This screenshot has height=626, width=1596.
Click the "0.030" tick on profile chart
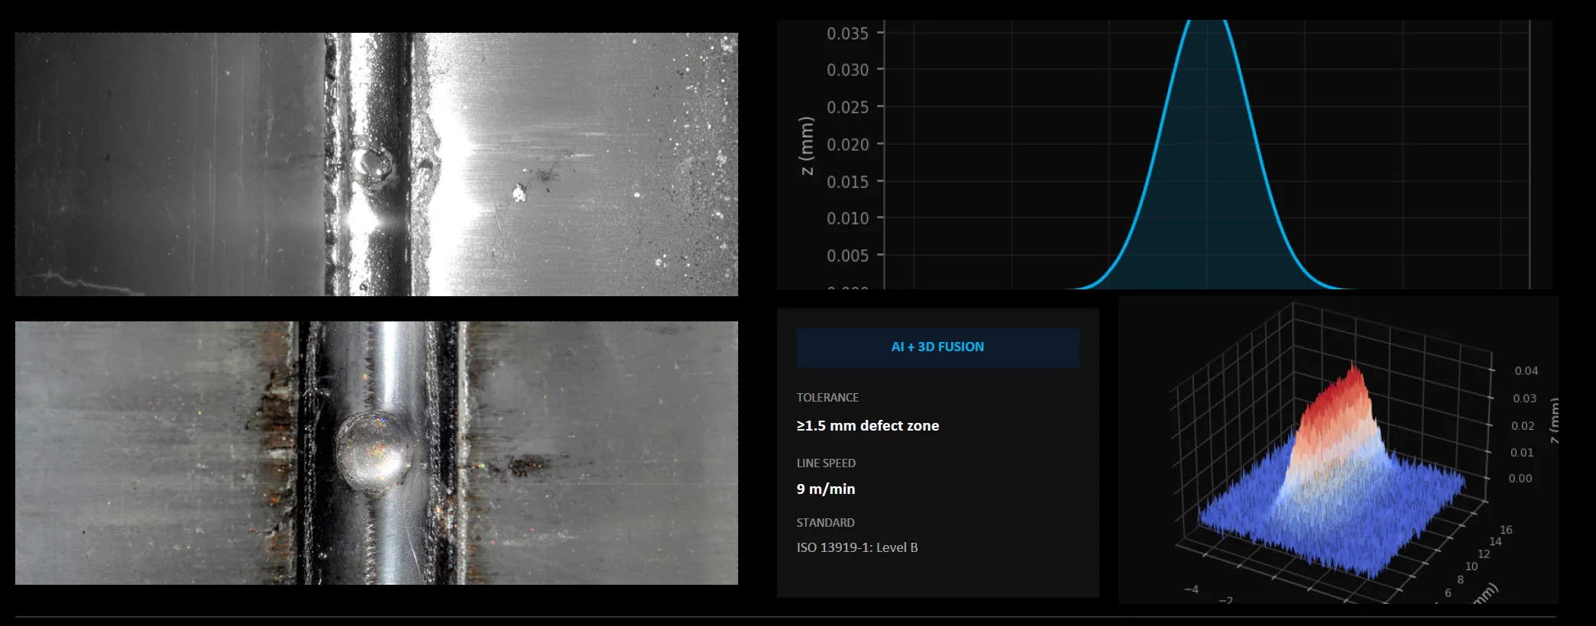847,70
